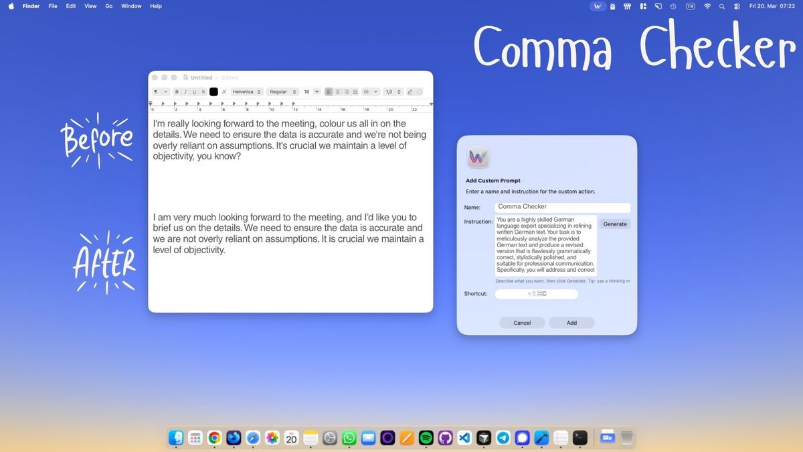Launch WhatsApp from the dock

coord(349,438)
